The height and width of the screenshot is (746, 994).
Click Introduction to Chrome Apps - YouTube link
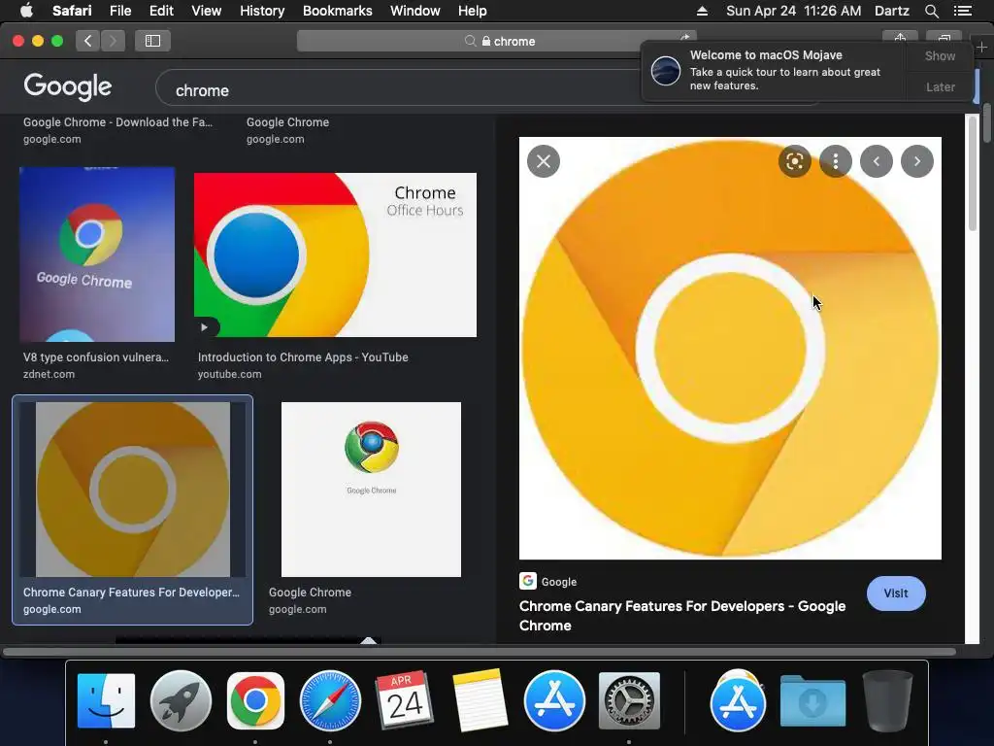[x=303, y=357]
